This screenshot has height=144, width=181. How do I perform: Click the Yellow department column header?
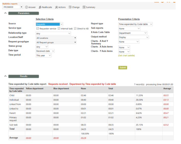[x=35, y=89]
